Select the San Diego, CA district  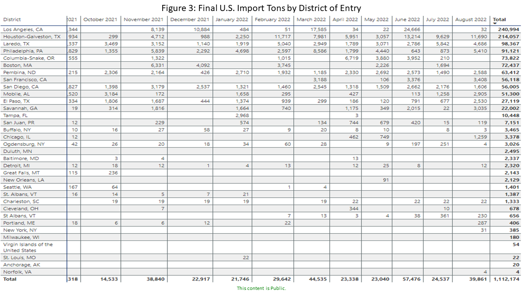pos(21,87)
